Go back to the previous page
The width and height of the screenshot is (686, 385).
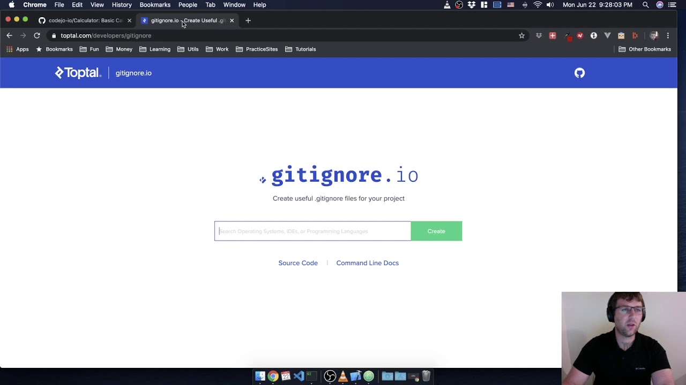9,35
